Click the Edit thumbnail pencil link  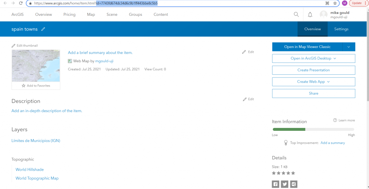point(25,46)
